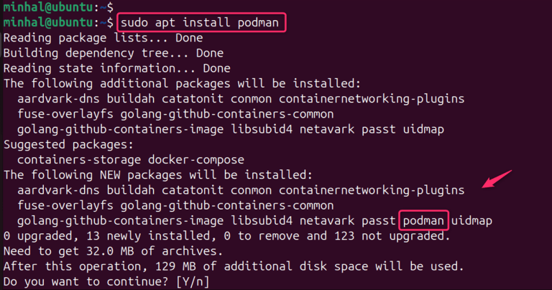Click the pink arrow annotation
The width and height of the screenshot is (552, 290).
pyautogui.click(x=497, y=179)
